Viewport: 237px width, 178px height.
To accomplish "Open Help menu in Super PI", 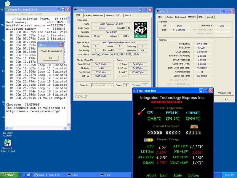I will (x=39, y=14).
